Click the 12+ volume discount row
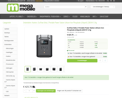Image resolution: width=122 pixels, height=98 pixels. (87, 47)
